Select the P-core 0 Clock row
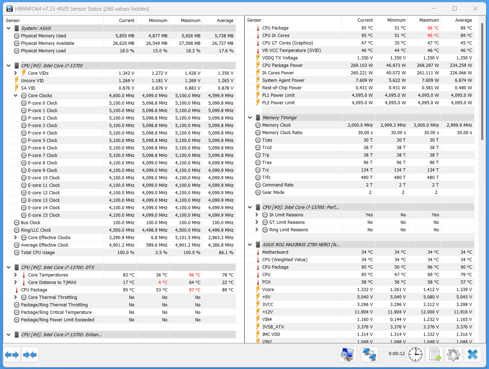The width and height of the screenshot is (489, 369). tap(119, 103)
